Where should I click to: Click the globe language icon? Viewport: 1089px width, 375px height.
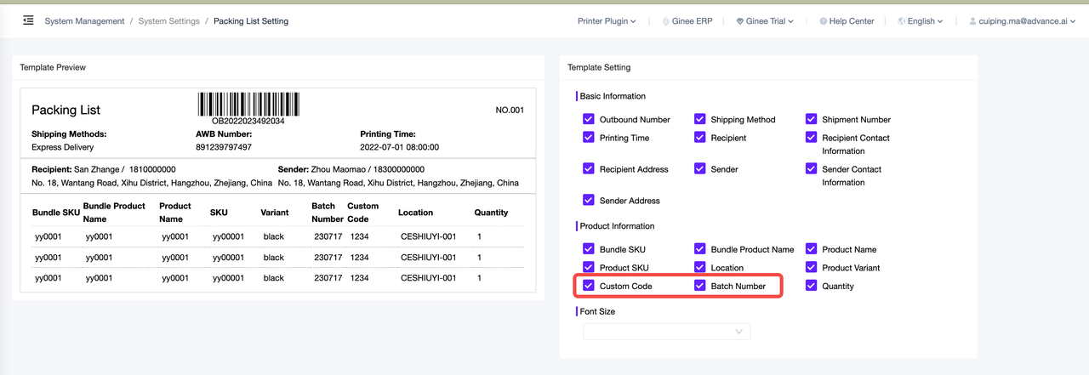point(902,21)
